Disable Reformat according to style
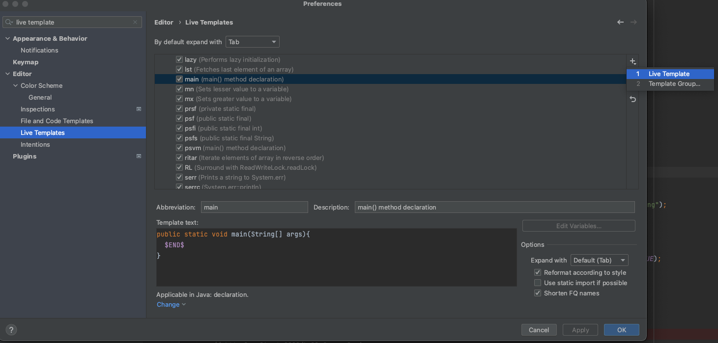This screenshot has height=343, width=718. click(538, 272)
